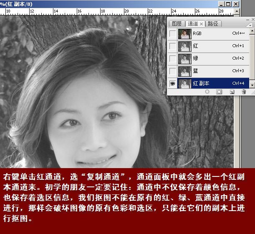Maximize the document window

click(x=228, y=4)
